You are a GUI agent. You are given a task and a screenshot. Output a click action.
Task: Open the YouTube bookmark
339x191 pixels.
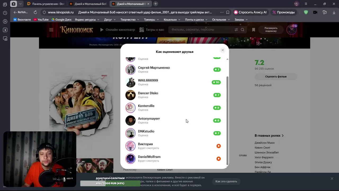[x=41, y=20]
